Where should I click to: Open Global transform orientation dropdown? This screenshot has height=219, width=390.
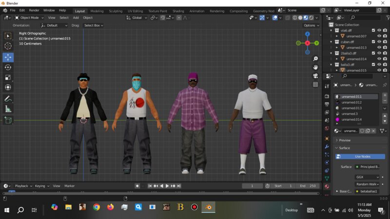(136, 18)
